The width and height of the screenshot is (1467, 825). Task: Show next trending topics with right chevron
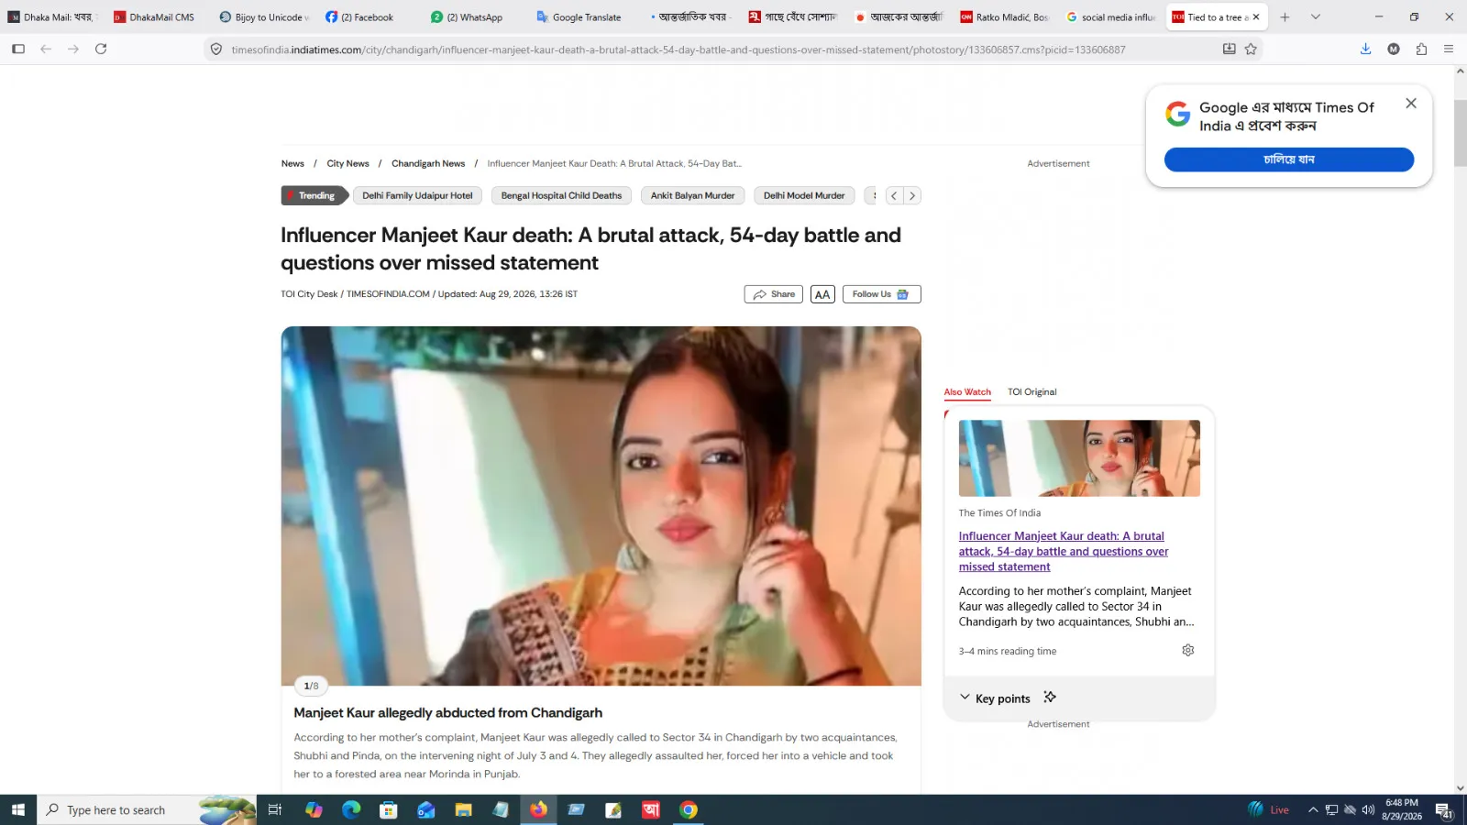(911, 195)
